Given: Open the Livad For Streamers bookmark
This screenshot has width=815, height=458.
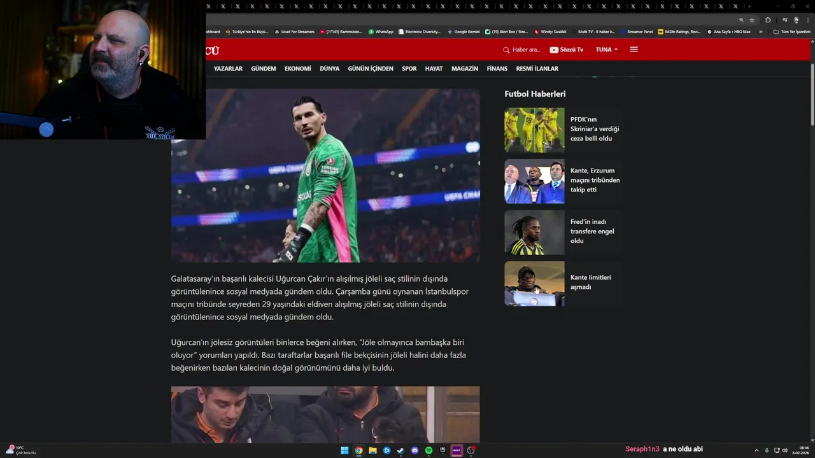Looking at the screenshot, I should [x=294, y=32].
